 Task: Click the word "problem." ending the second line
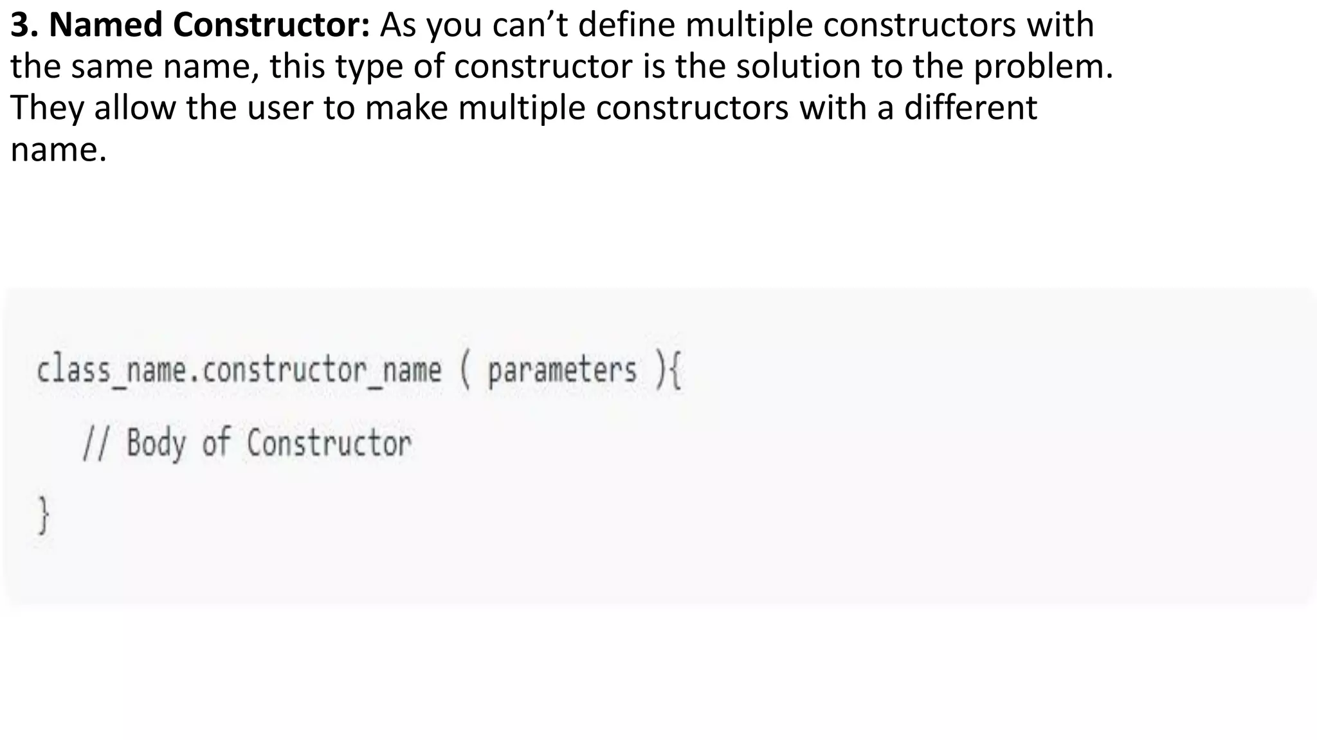pyautogui.click(x=1043, y=67)
